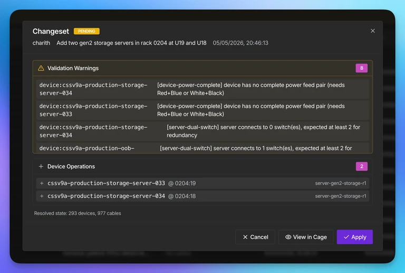Click the Device Operations header title
This screenshot has height=273, width=405.
pyautogui.click(x=71, y=166)
